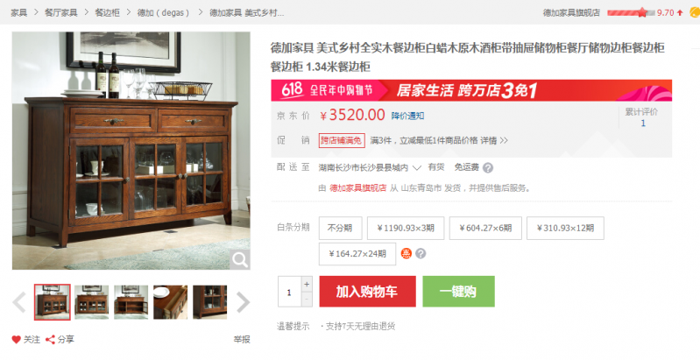Screen dimensions: 700x360
Task: Select the fourth product thumbnail with drawer
Action: (x=171, y=302)
